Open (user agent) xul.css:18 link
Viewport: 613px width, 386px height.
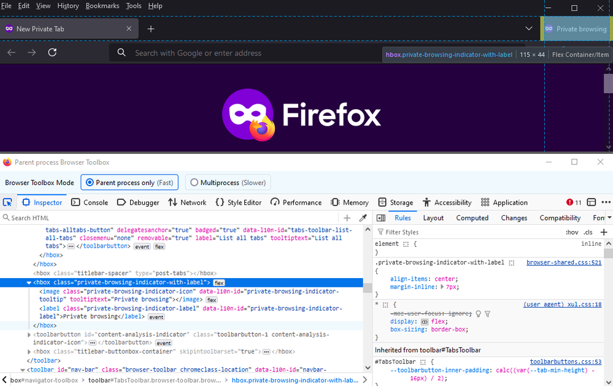562,305
